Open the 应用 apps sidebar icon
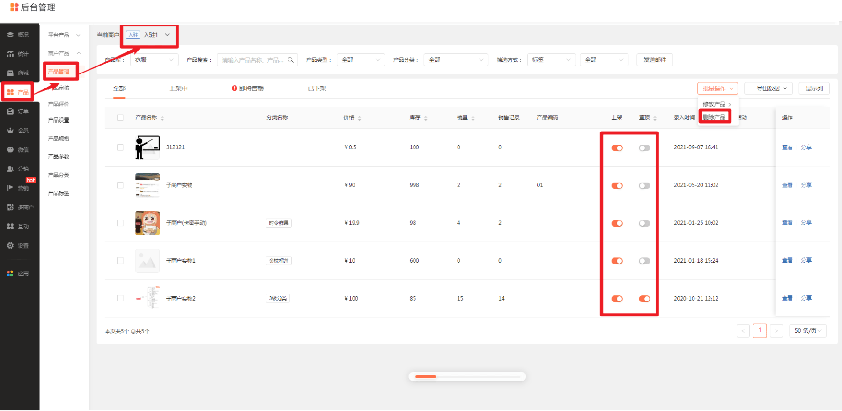The image size is (842, 411). tap(10, 273)
